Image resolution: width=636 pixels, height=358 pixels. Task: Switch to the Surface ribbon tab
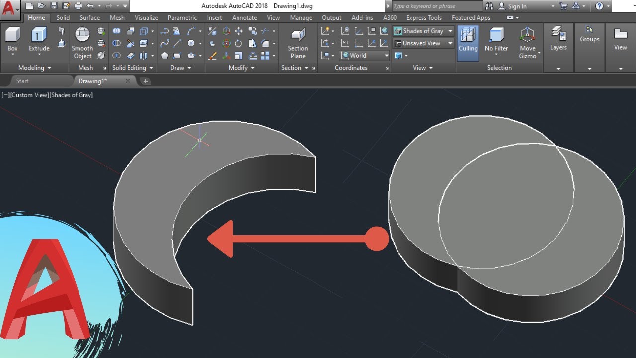pyautogui.click(x=90, y=18)
